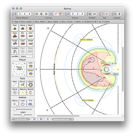The width and height of the screenshot is (135, 136).
Task: Choose the Dome tumor shape
Action: tap(22, 28)
